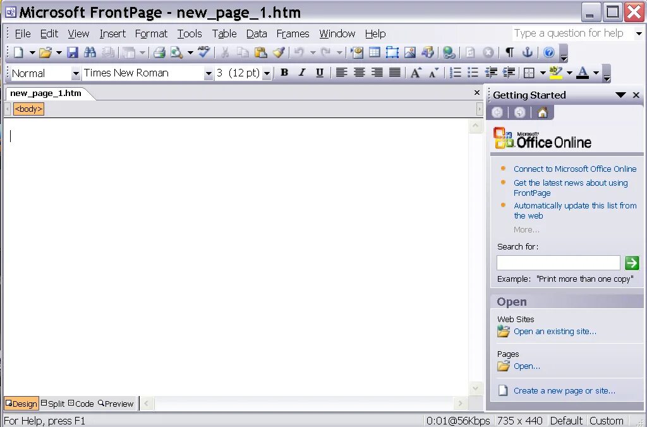Image resolution: width=647 pixels, height=427 pixels.
Task: Open the Getting Started pane menu arrow
Action: click(x=620, y=95)
